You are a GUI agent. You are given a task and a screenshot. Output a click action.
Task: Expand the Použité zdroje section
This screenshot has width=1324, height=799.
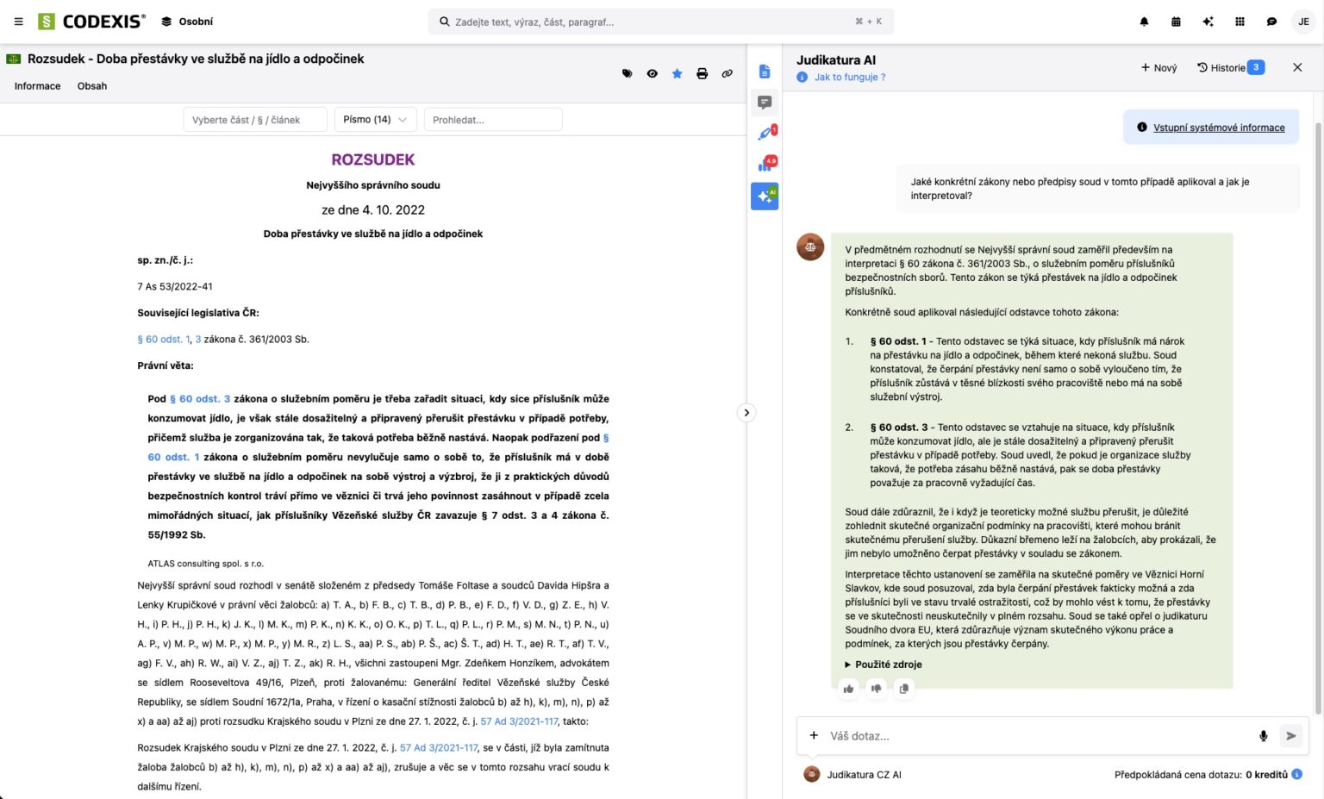pyautogui.click(x=884, y=665)
